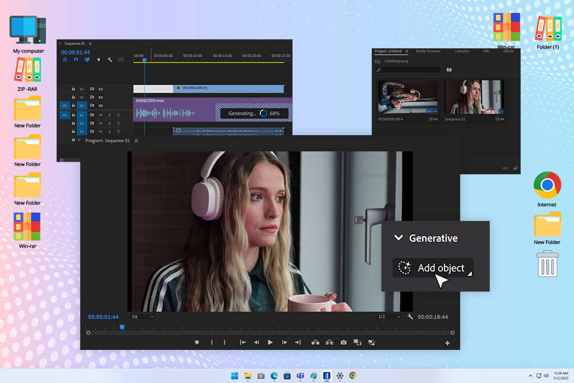The width and height of the screenshot is (574, 383).
Task: Toggle Linked Selection icon in timeline
Action: [87, 59]
